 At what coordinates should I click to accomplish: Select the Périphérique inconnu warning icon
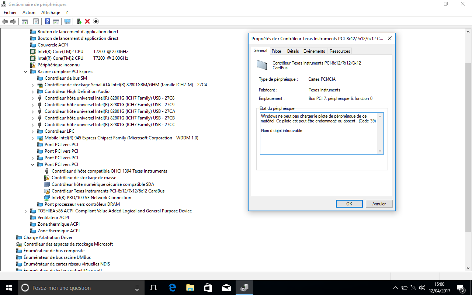(x=33, y=65)
